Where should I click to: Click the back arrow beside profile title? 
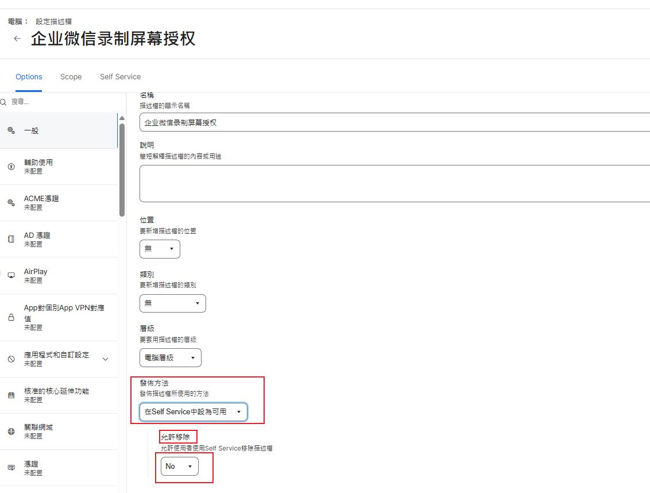(17, 38)
